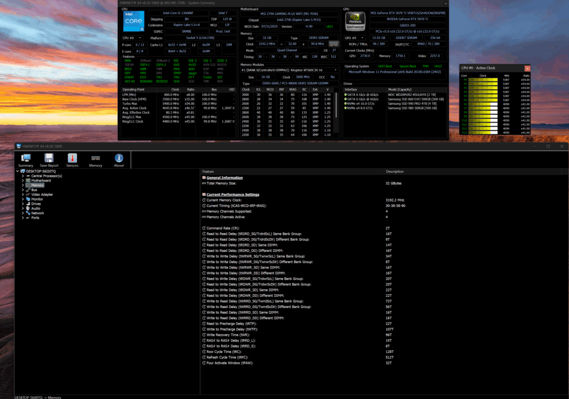Click the HWiNFO app icon in main title bar
The width and height of the screenshot is (569, 399).
coord(18,146)
